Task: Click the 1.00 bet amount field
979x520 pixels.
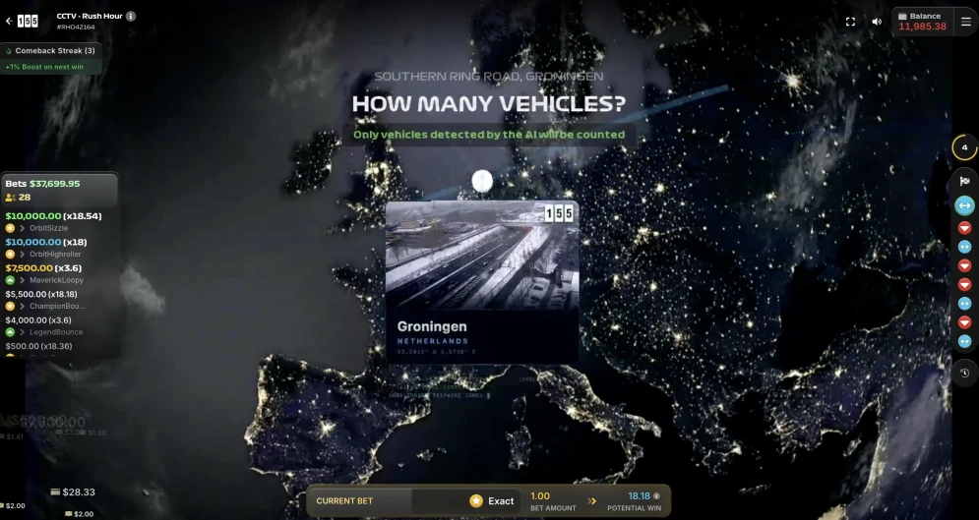Action: pyautogui.click(x=542, y=496)
